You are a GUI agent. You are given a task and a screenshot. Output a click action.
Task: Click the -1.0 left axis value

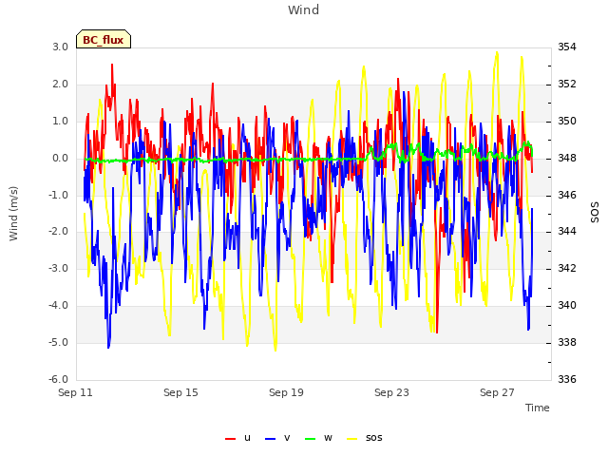pyautogui.click(x=59, y=195)
